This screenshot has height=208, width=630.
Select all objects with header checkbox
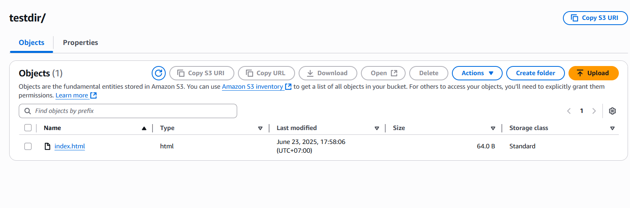click(x=28, y=128)
